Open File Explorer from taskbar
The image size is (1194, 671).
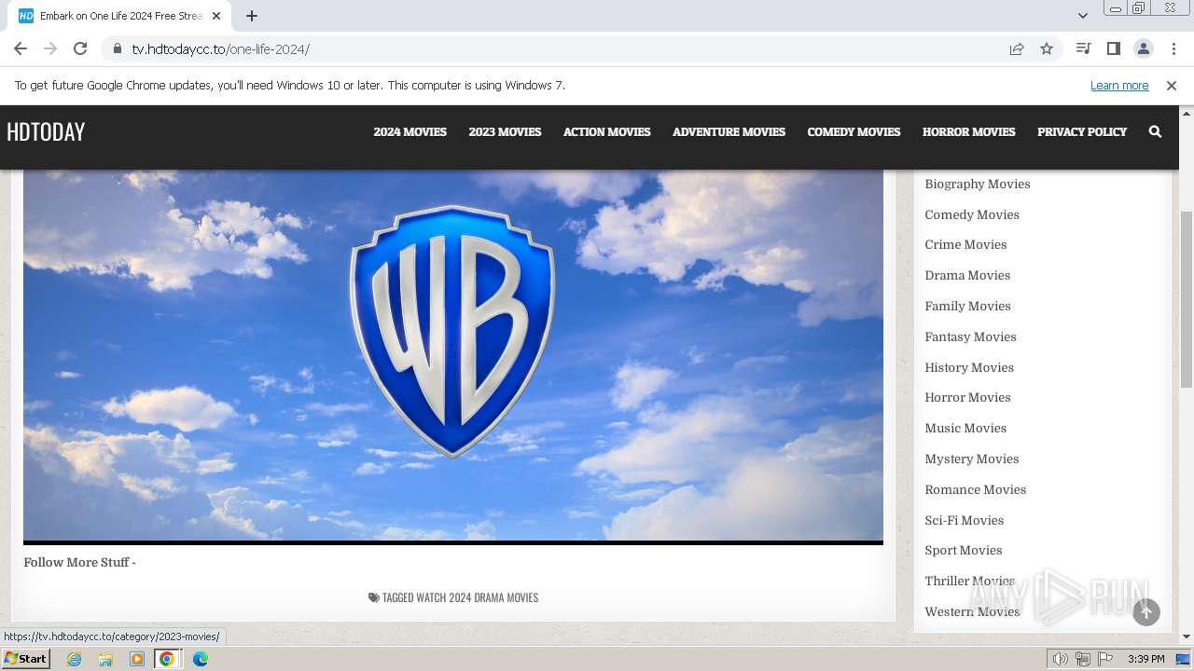105,659
